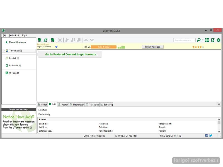Switch to the Fájlok tab
This screenshot has height=167, width=223.
click(x=43, y=105)
